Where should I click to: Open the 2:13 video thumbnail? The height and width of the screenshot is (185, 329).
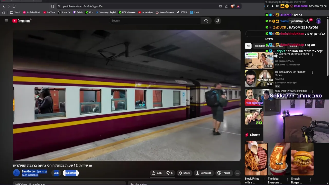pos(254,116)
